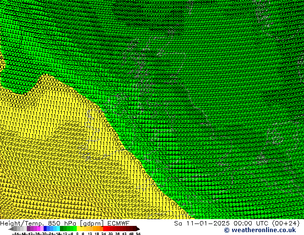Click the dark brown right arrow end of the color scale
Viewport: 304px width, 235px height.
tap(138, 229)
